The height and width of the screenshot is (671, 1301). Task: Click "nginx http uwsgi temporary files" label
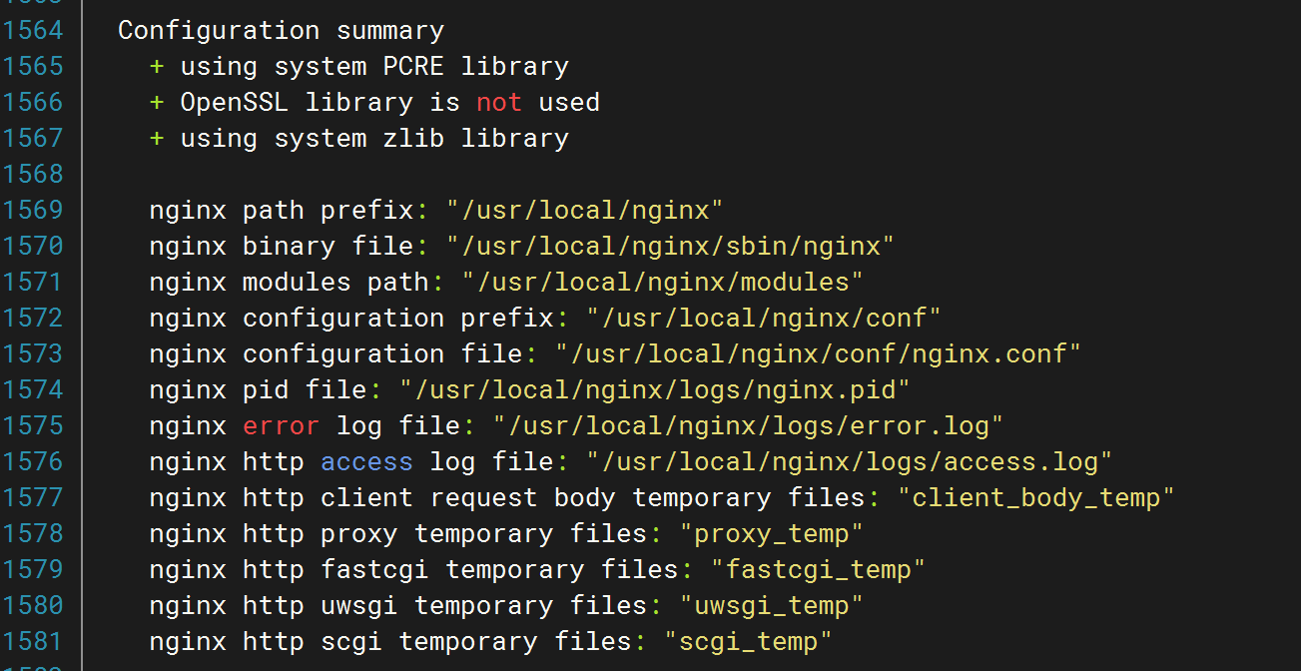(398, 606)
